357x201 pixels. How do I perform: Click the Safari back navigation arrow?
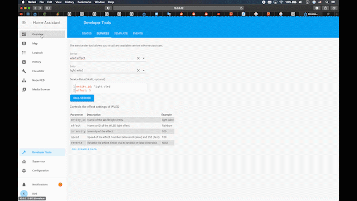tap(35, 8)
